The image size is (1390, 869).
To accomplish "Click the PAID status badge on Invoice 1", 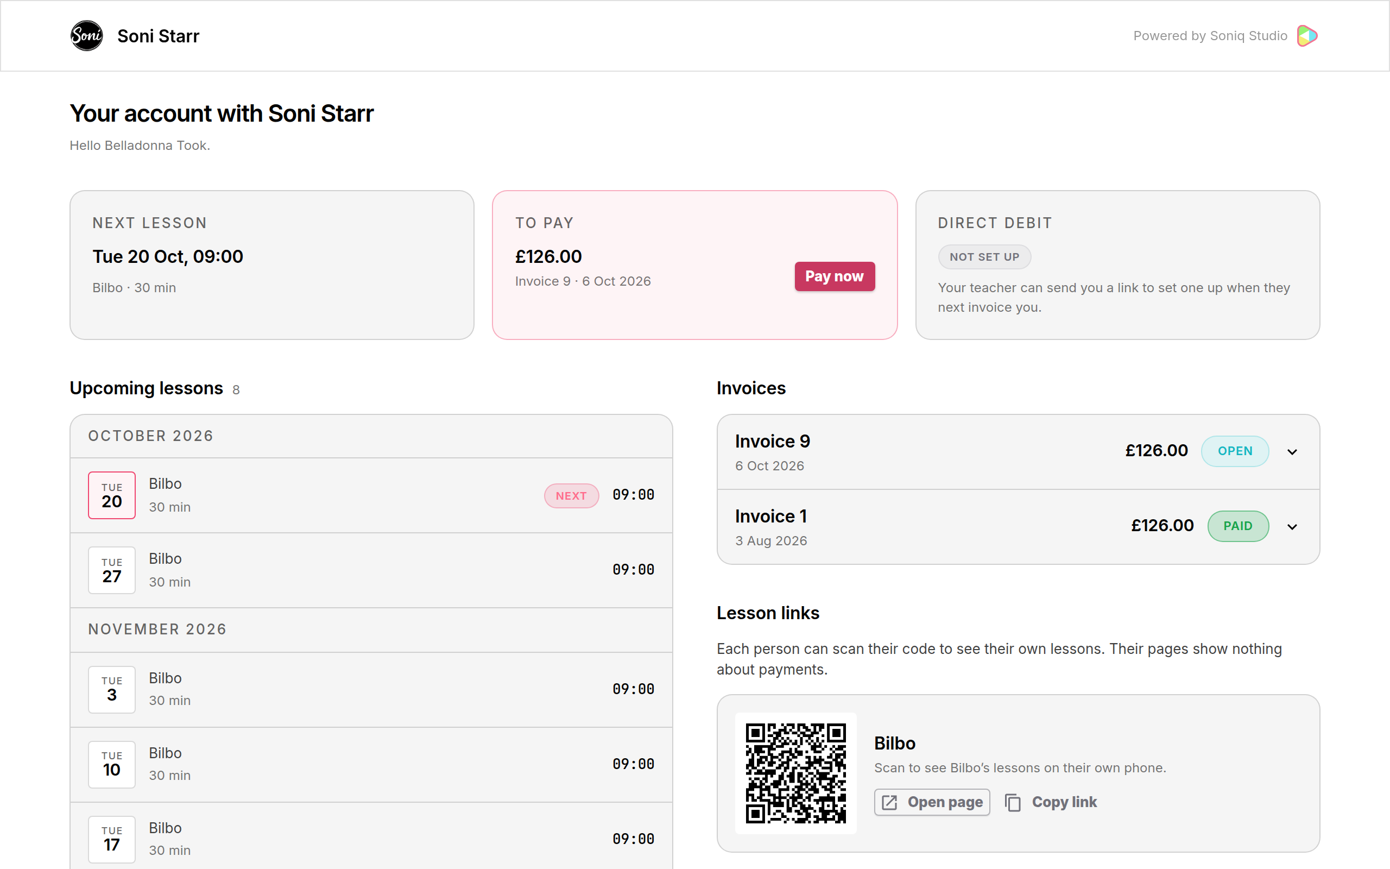I will 1238,526.
